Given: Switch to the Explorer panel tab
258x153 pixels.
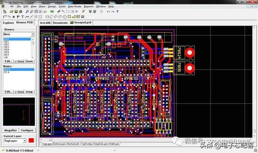Looking at the screenshot, I should click(9, 23).
